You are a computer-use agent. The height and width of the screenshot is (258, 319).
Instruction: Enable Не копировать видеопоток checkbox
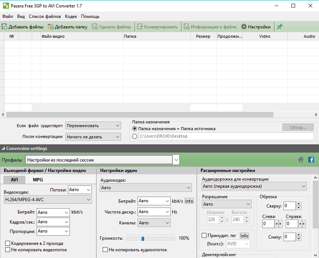(x=7, y=250)
